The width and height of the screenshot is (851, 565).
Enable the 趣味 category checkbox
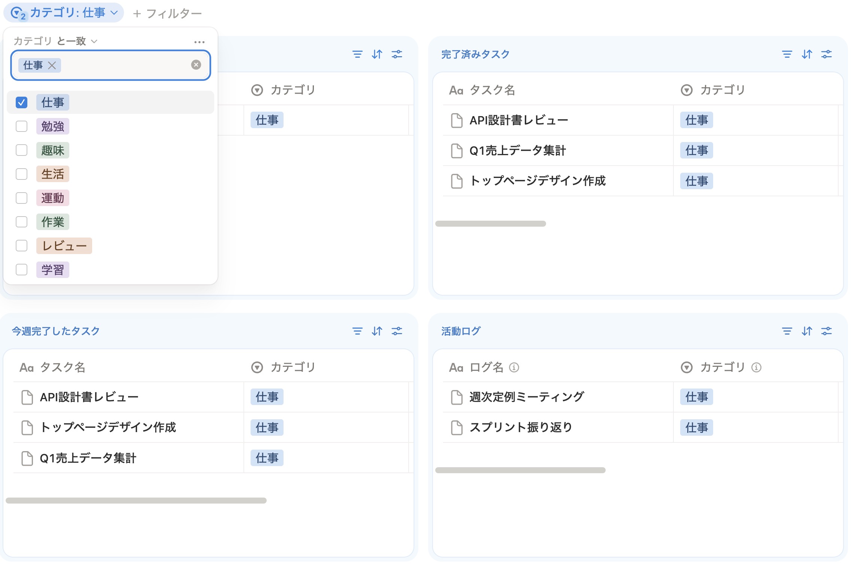coord(22,150)
